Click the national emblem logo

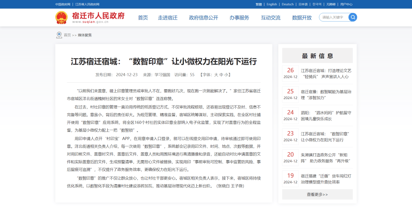click(61, 18)
